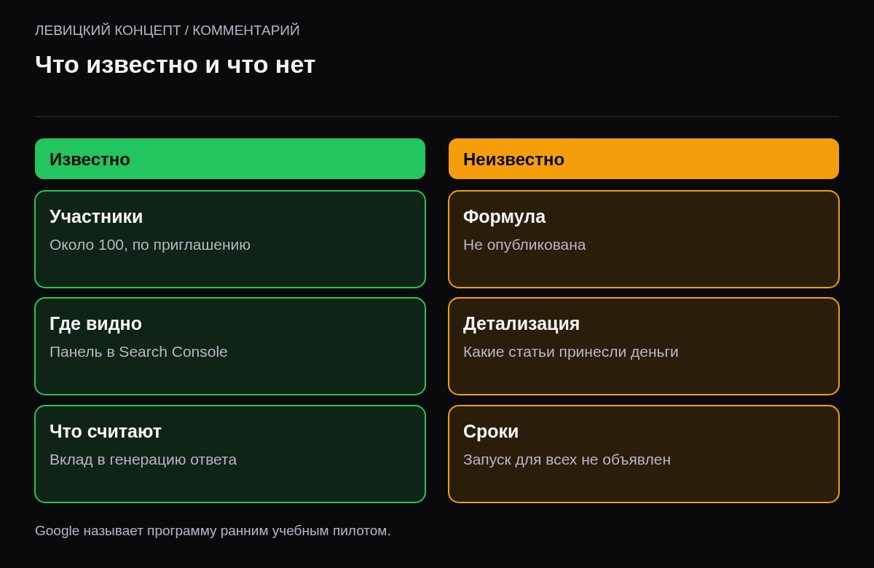Click the text Панель в Search Console

click(x=138, y=352)
